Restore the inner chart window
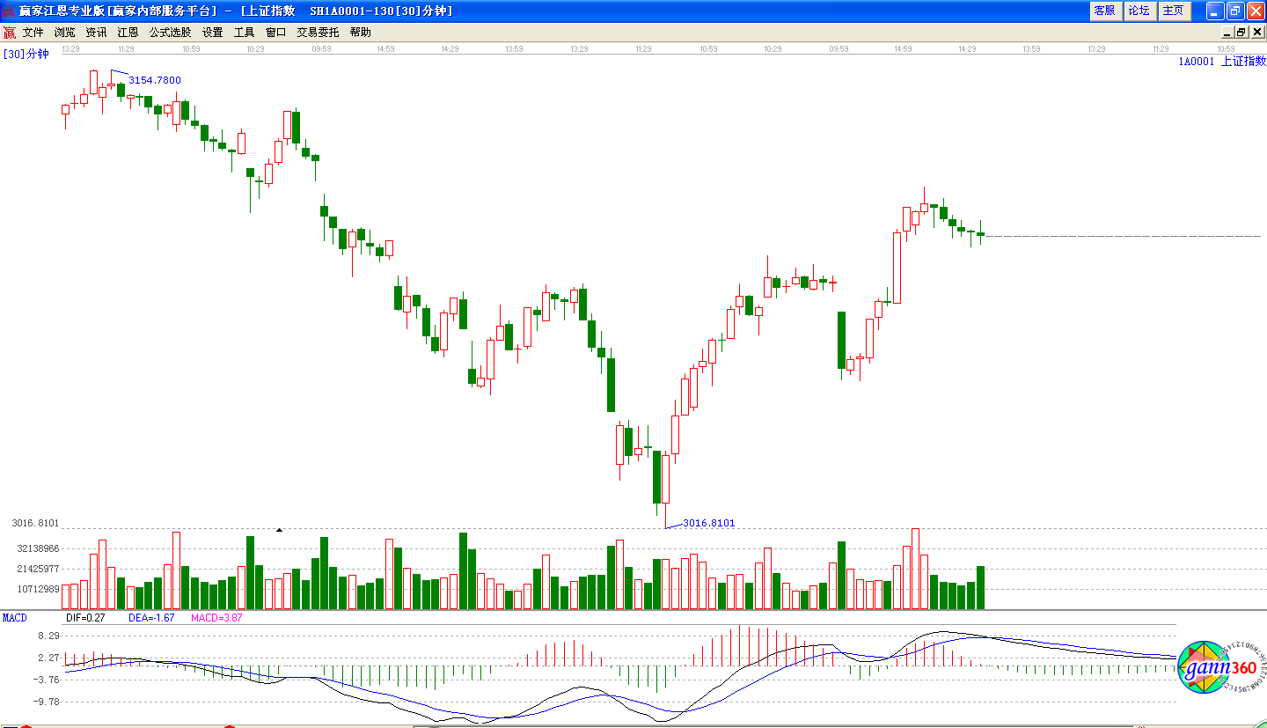 pyautogui.click(x=1241, y=33)
